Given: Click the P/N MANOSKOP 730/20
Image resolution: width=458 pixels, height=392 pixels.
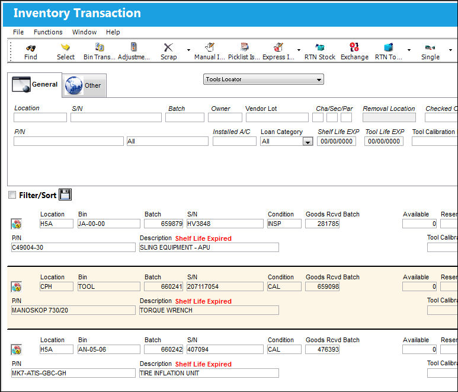Looking at the screenshot, I should (73, 310).
